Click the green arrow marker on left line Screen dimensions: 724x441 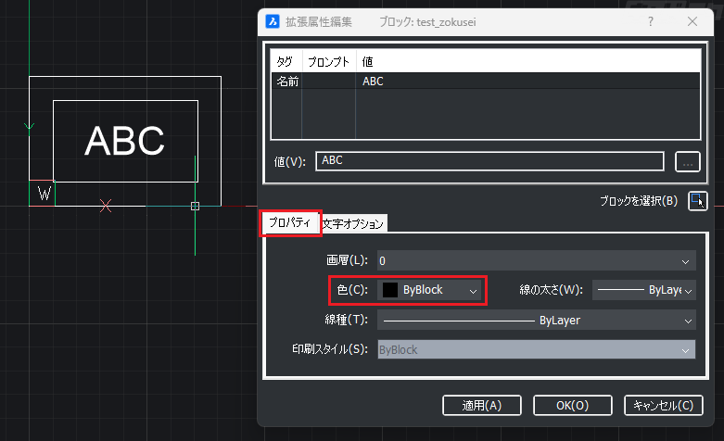(x=30, y=125)
